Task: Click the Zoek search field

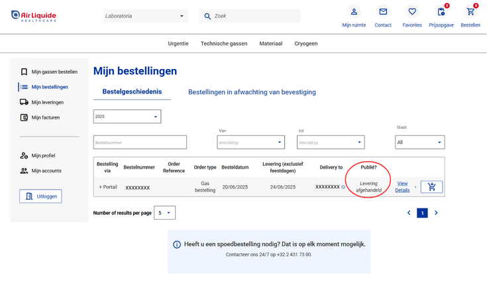Action: tap(250, 16)
